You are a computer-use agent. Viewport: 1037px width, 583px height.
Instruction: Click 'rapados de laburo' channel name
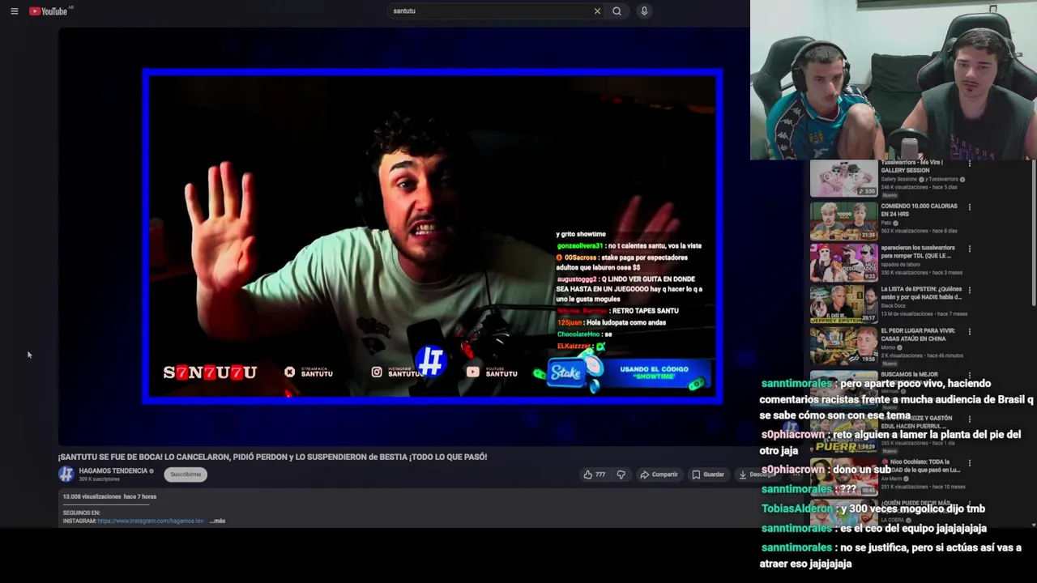[x=899, y=265]
